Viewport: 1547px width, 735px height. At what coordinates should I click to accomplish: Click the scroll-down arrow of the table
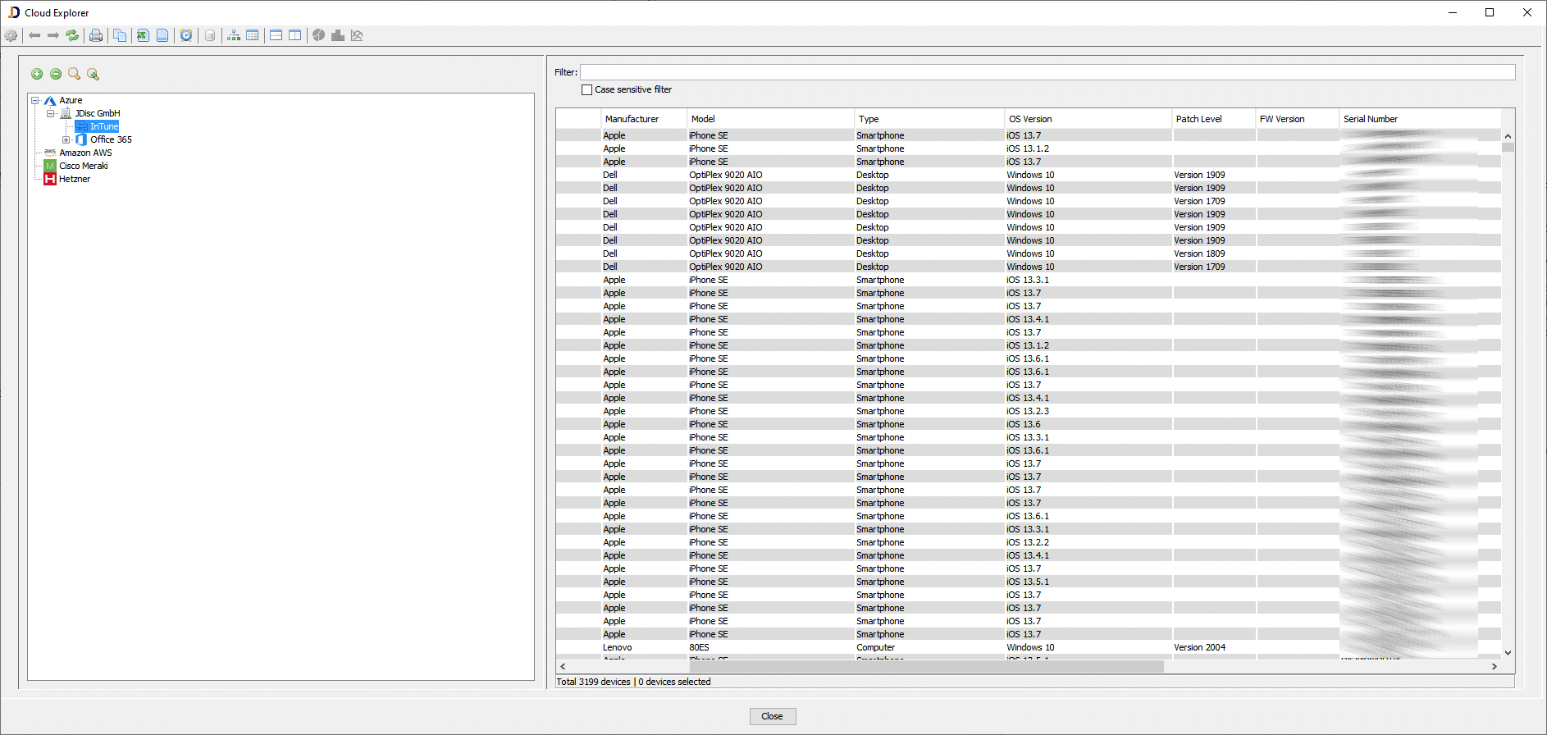pyautogui.click(x=1508, y=653)
